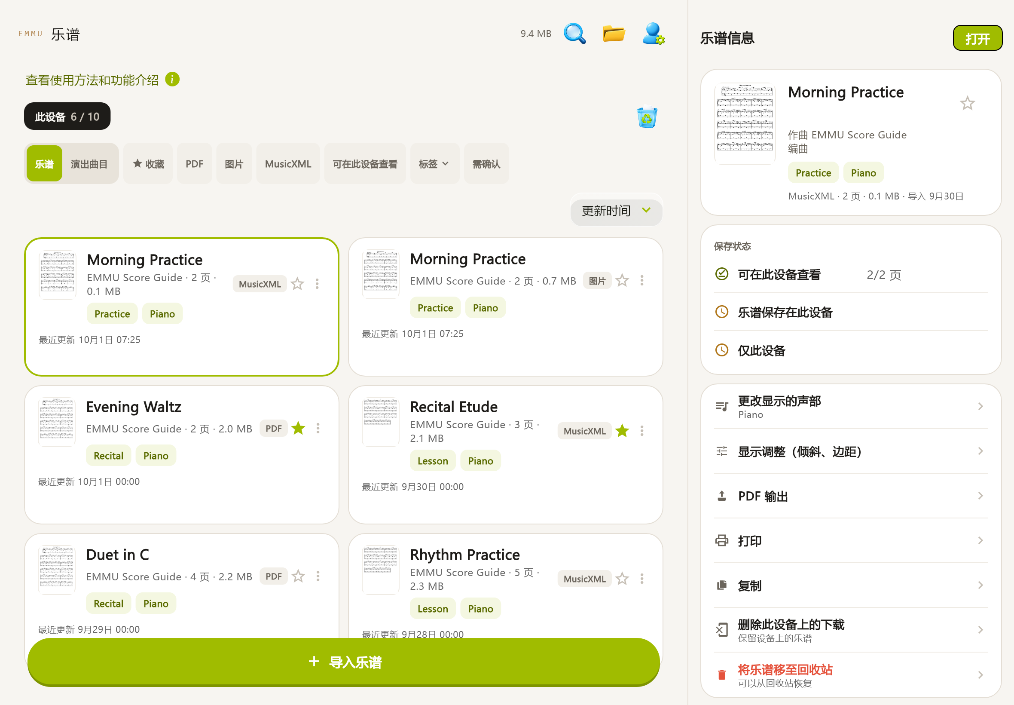Click the green info icon beside guide link
Screen dimensions: 1014x705
172,80
